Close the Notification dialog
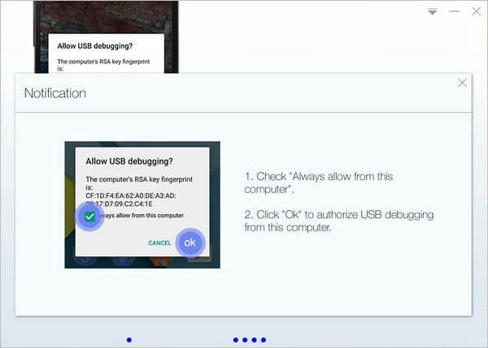This screenshot has width=488, height=348. tap(462, 83)
